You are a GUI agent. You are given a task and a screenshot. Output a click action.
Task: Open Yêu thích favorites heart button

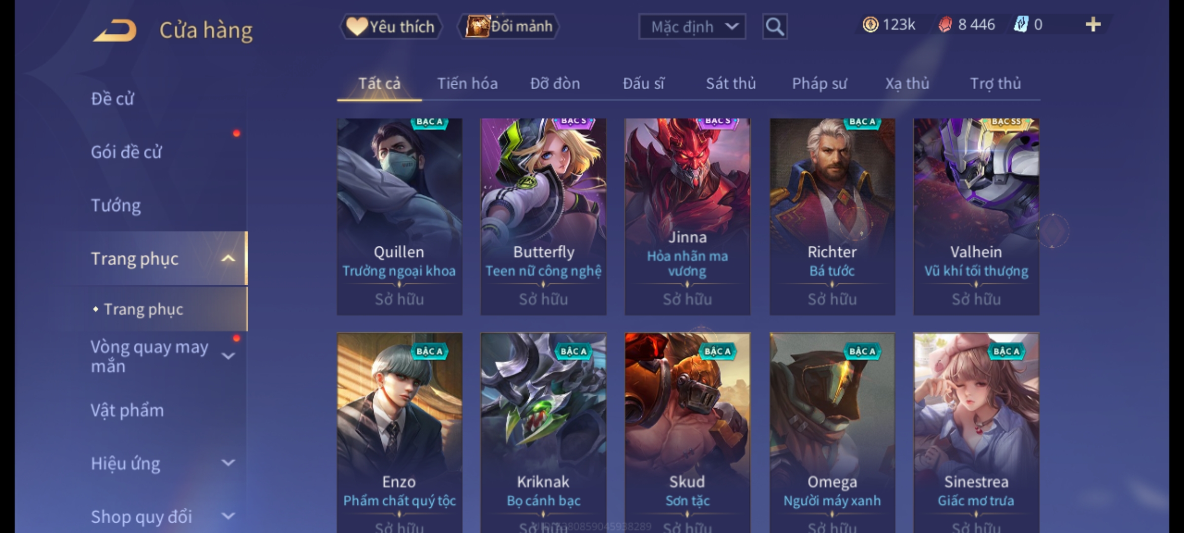coord(391,27)
